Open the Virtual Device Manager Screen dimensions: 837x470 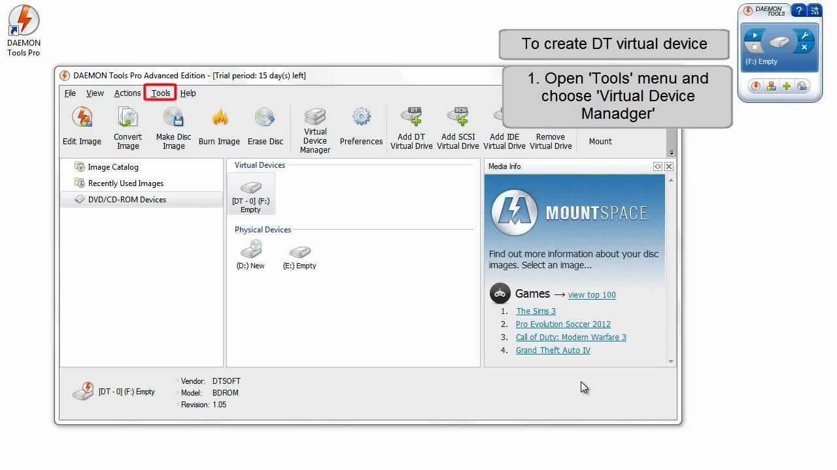pos(315,131)
